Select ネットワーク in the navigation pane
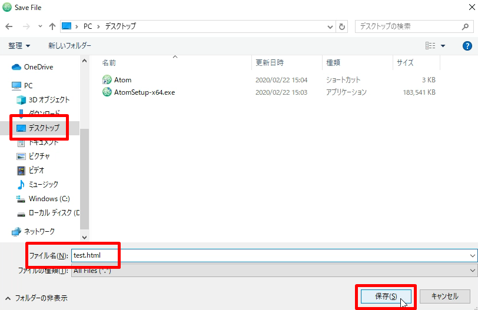This screenshot has height=310, width=478. click(x=39, y=231)
